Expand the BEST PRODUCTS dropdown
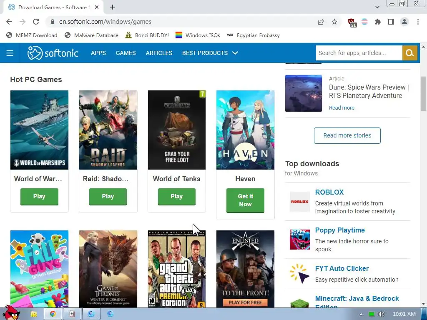The width and height of the screenshot is (427, 320). pyautogui.click(x=210, y=53)
